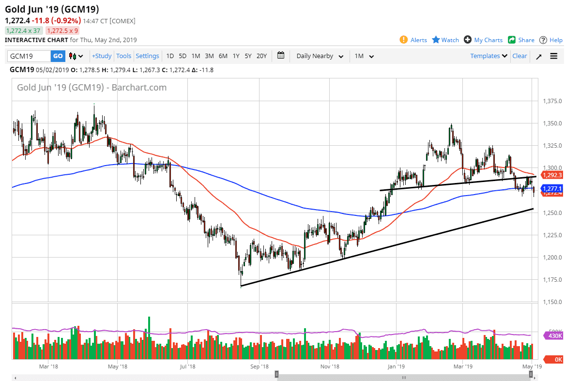
Task: Click the Watch star icon
Action: [x=436, y=40]
